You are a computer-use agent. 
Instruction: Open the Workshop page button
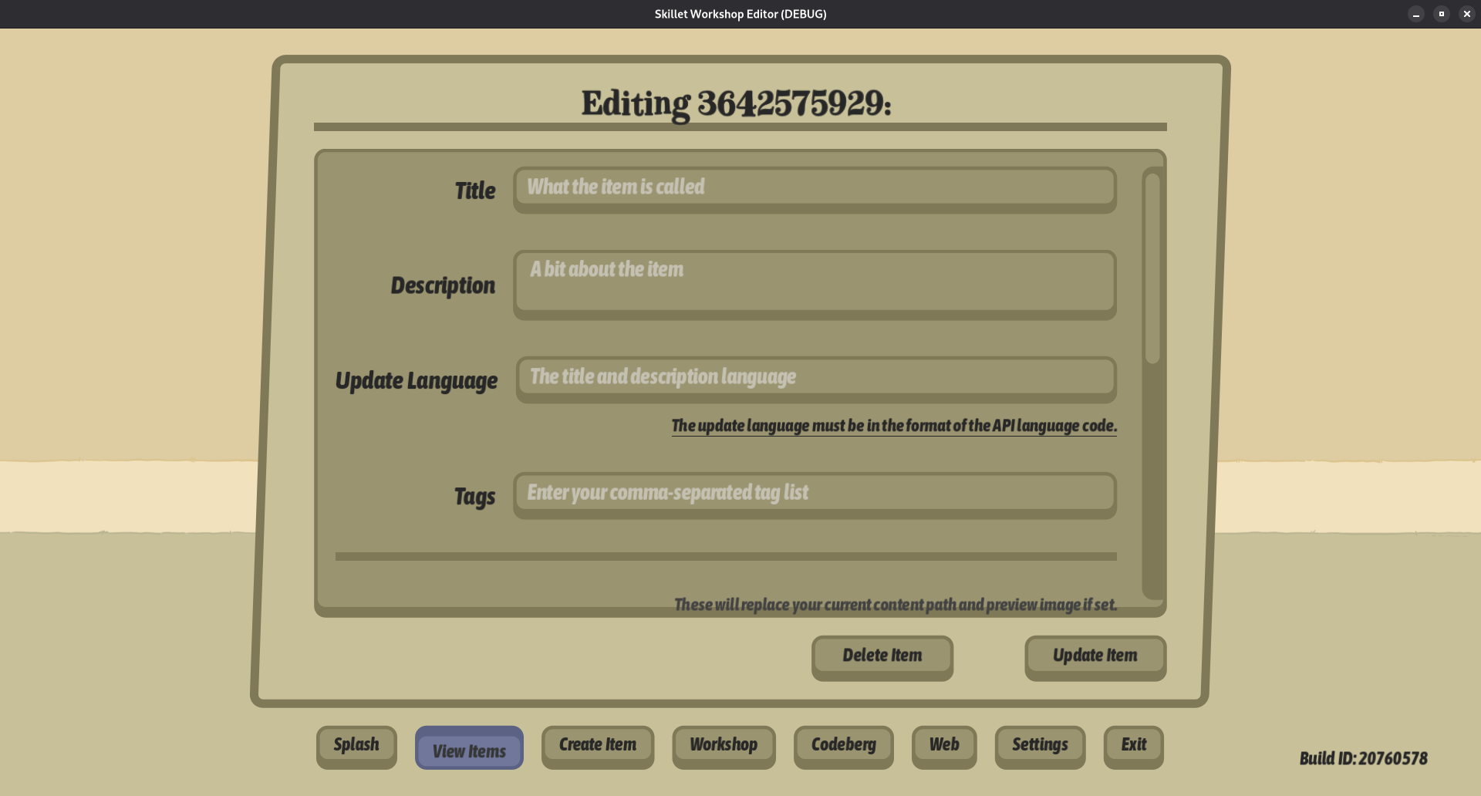click(x=724, y=745)
